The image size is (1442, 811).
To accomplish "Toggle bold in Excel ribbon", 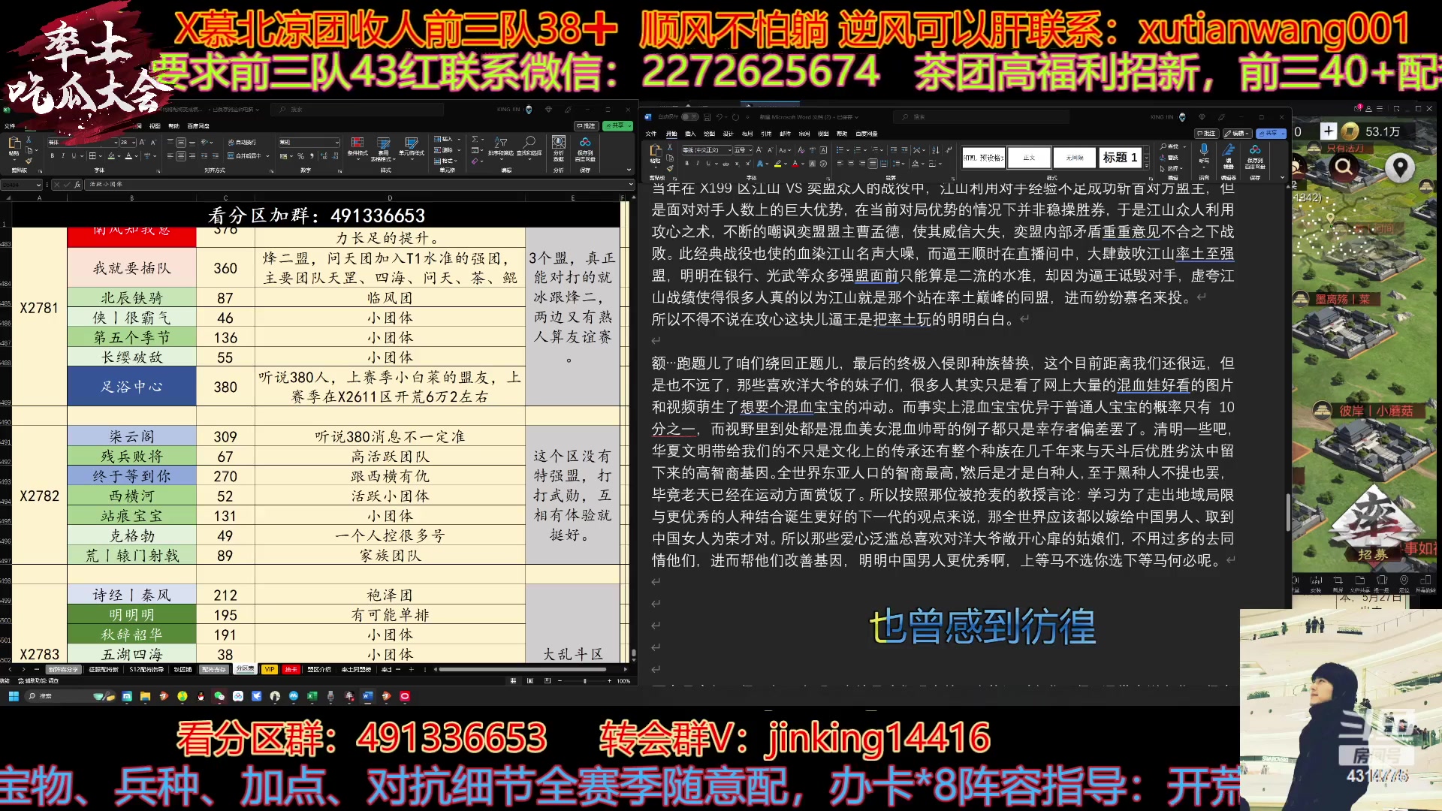I will 53,155.
